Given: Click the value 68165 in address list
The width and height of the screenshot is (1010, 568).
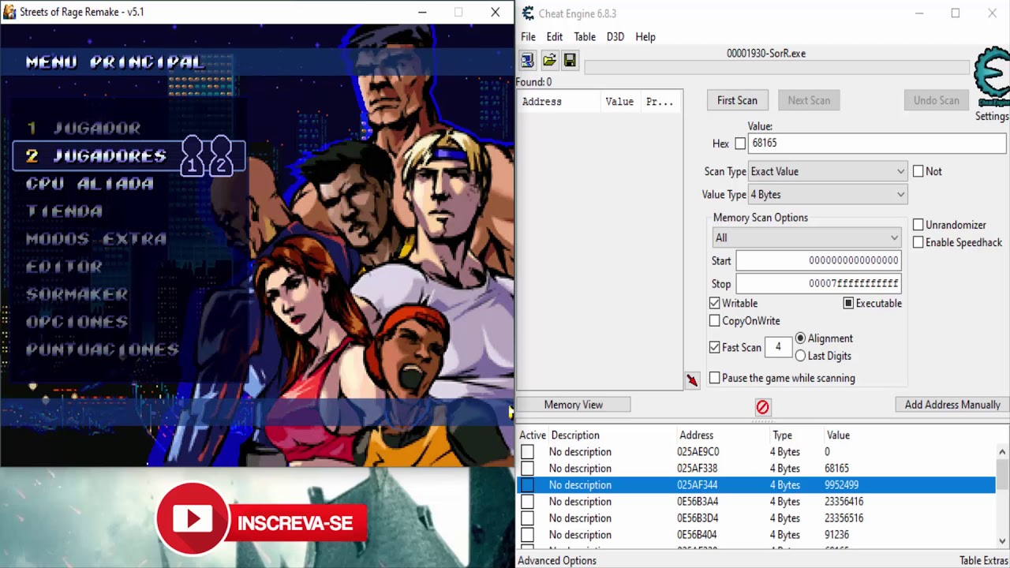Looking at the screenshot, I should 836,469.
